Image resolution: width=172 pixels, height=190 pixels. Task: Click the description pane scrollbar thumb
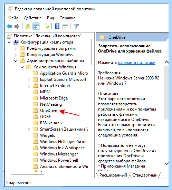coord(166,93)
